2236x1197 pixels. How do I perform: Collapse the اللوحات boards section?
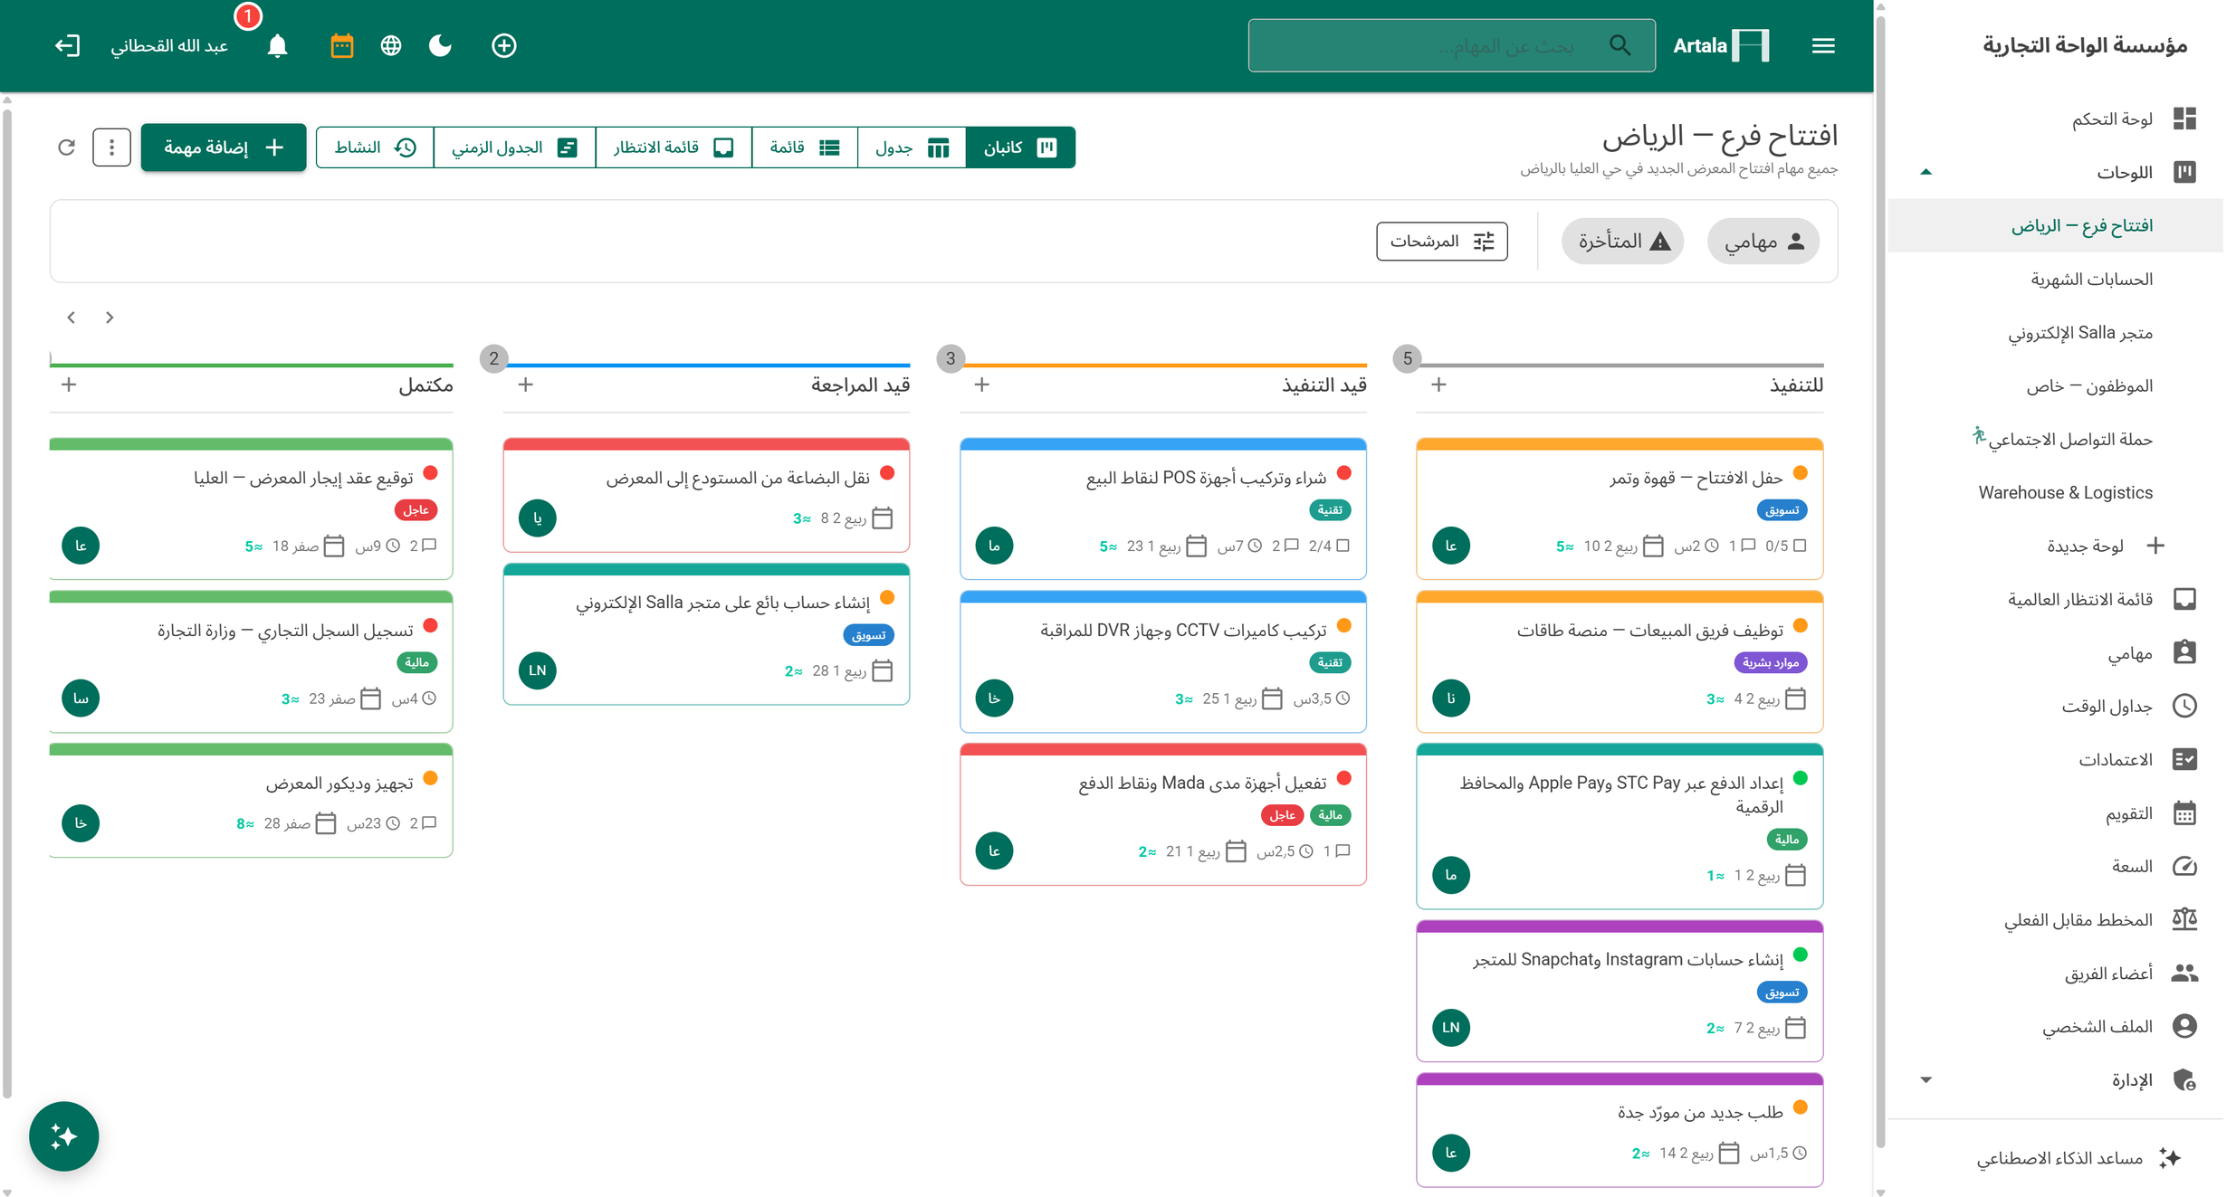1925,172
